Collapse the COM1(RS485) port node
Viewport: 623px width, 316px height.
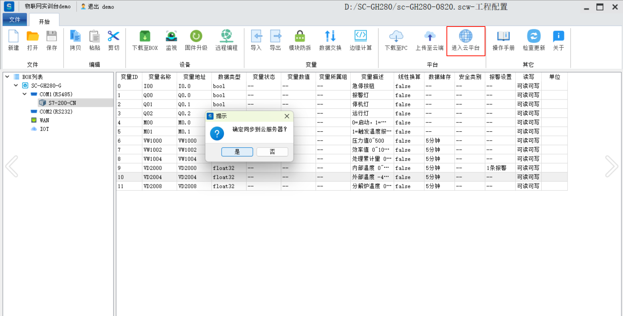tap(25, 94)
